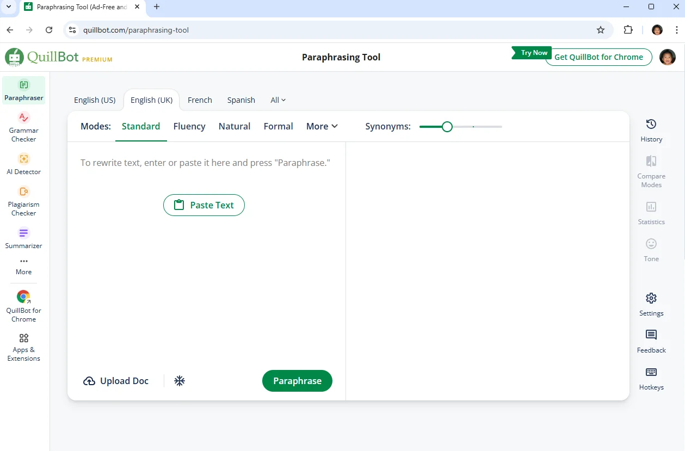View site information icon in address bar
The width and height of the screenshot is (685, 451).
72,30
